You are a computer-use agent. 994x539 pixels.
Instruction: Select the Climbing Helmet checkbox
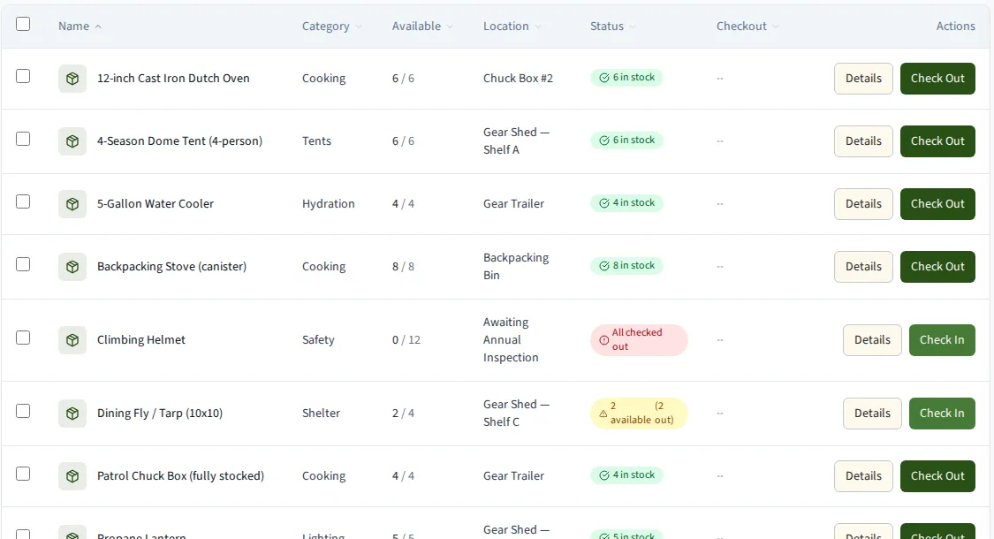point(23,338)
